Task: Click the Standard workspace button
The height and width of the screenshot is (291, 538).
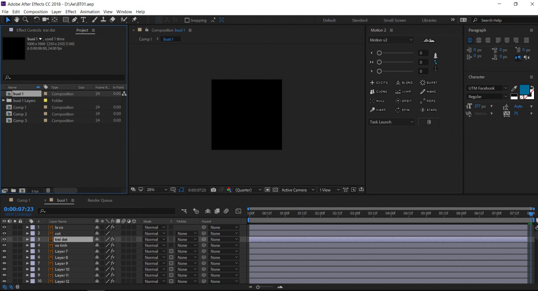Action: pyautogui.click(x=359, y=20)
